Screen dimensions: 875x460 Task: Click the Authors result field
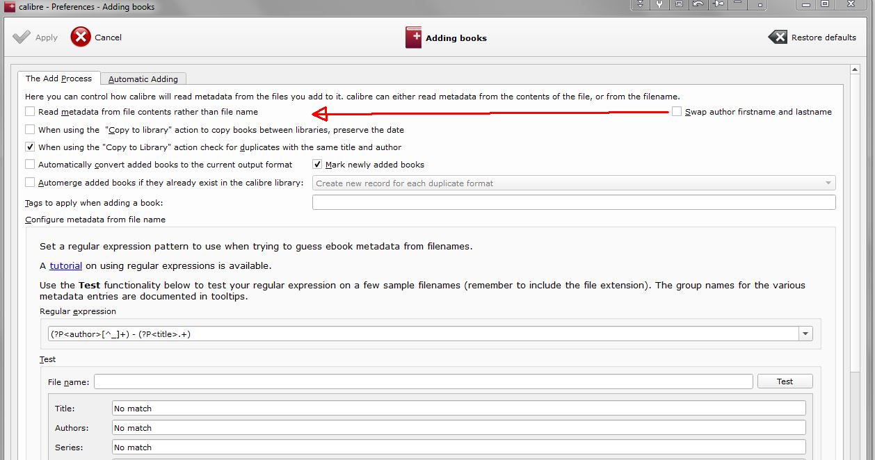point(459,428)
